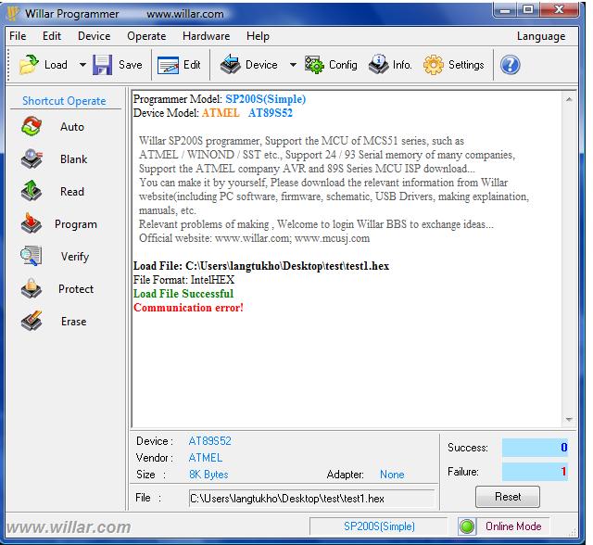Click the Load File path line in log
This screenshot has height=545, width=593.
261,266
